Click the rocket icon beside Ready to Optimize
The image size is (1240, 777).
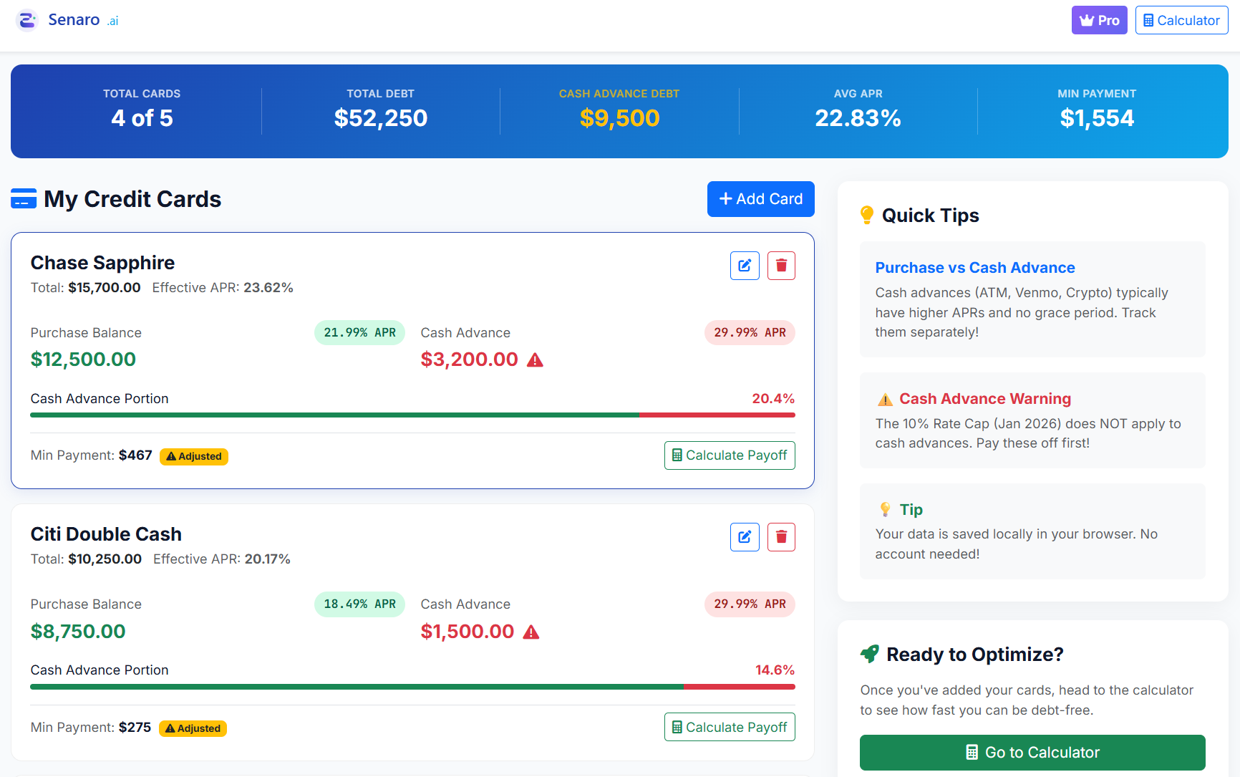[x=870, y=653]
